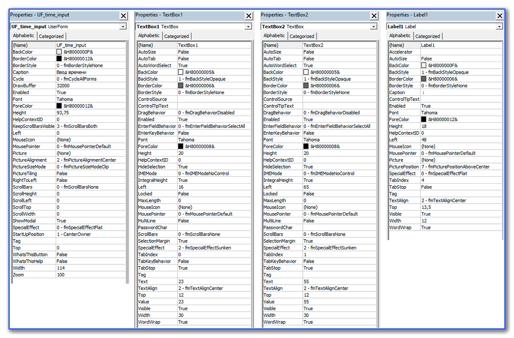Click EnterFieldBehavior value in TextBox2 properties
Screen dimensions: 514x338
pos(340,126)
